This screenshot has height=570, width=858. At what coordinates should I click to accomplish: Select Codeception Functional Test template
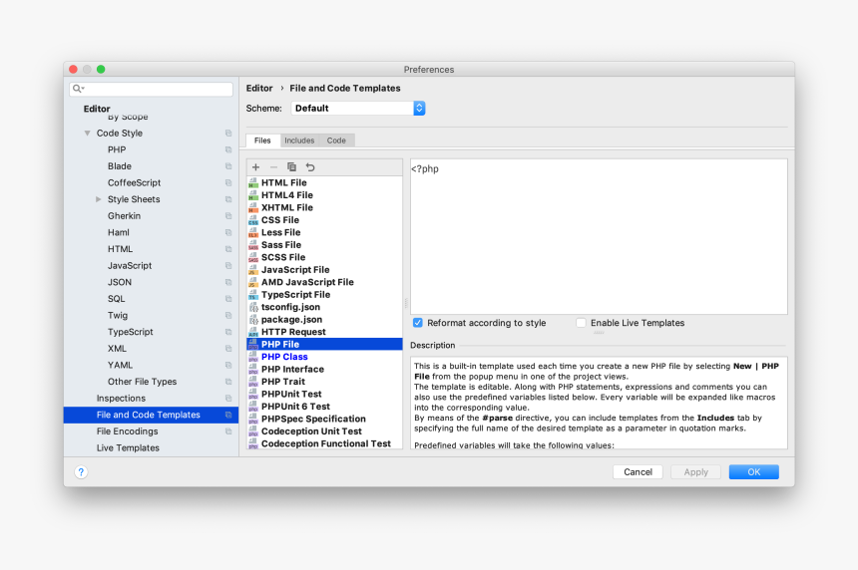click(324, 443)
